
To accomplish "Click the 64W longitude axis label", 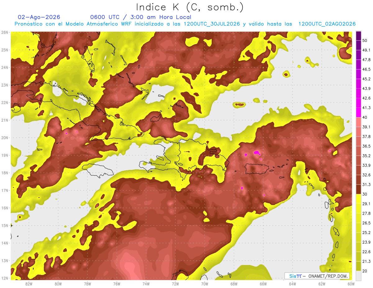I will [x=292, y=284].
